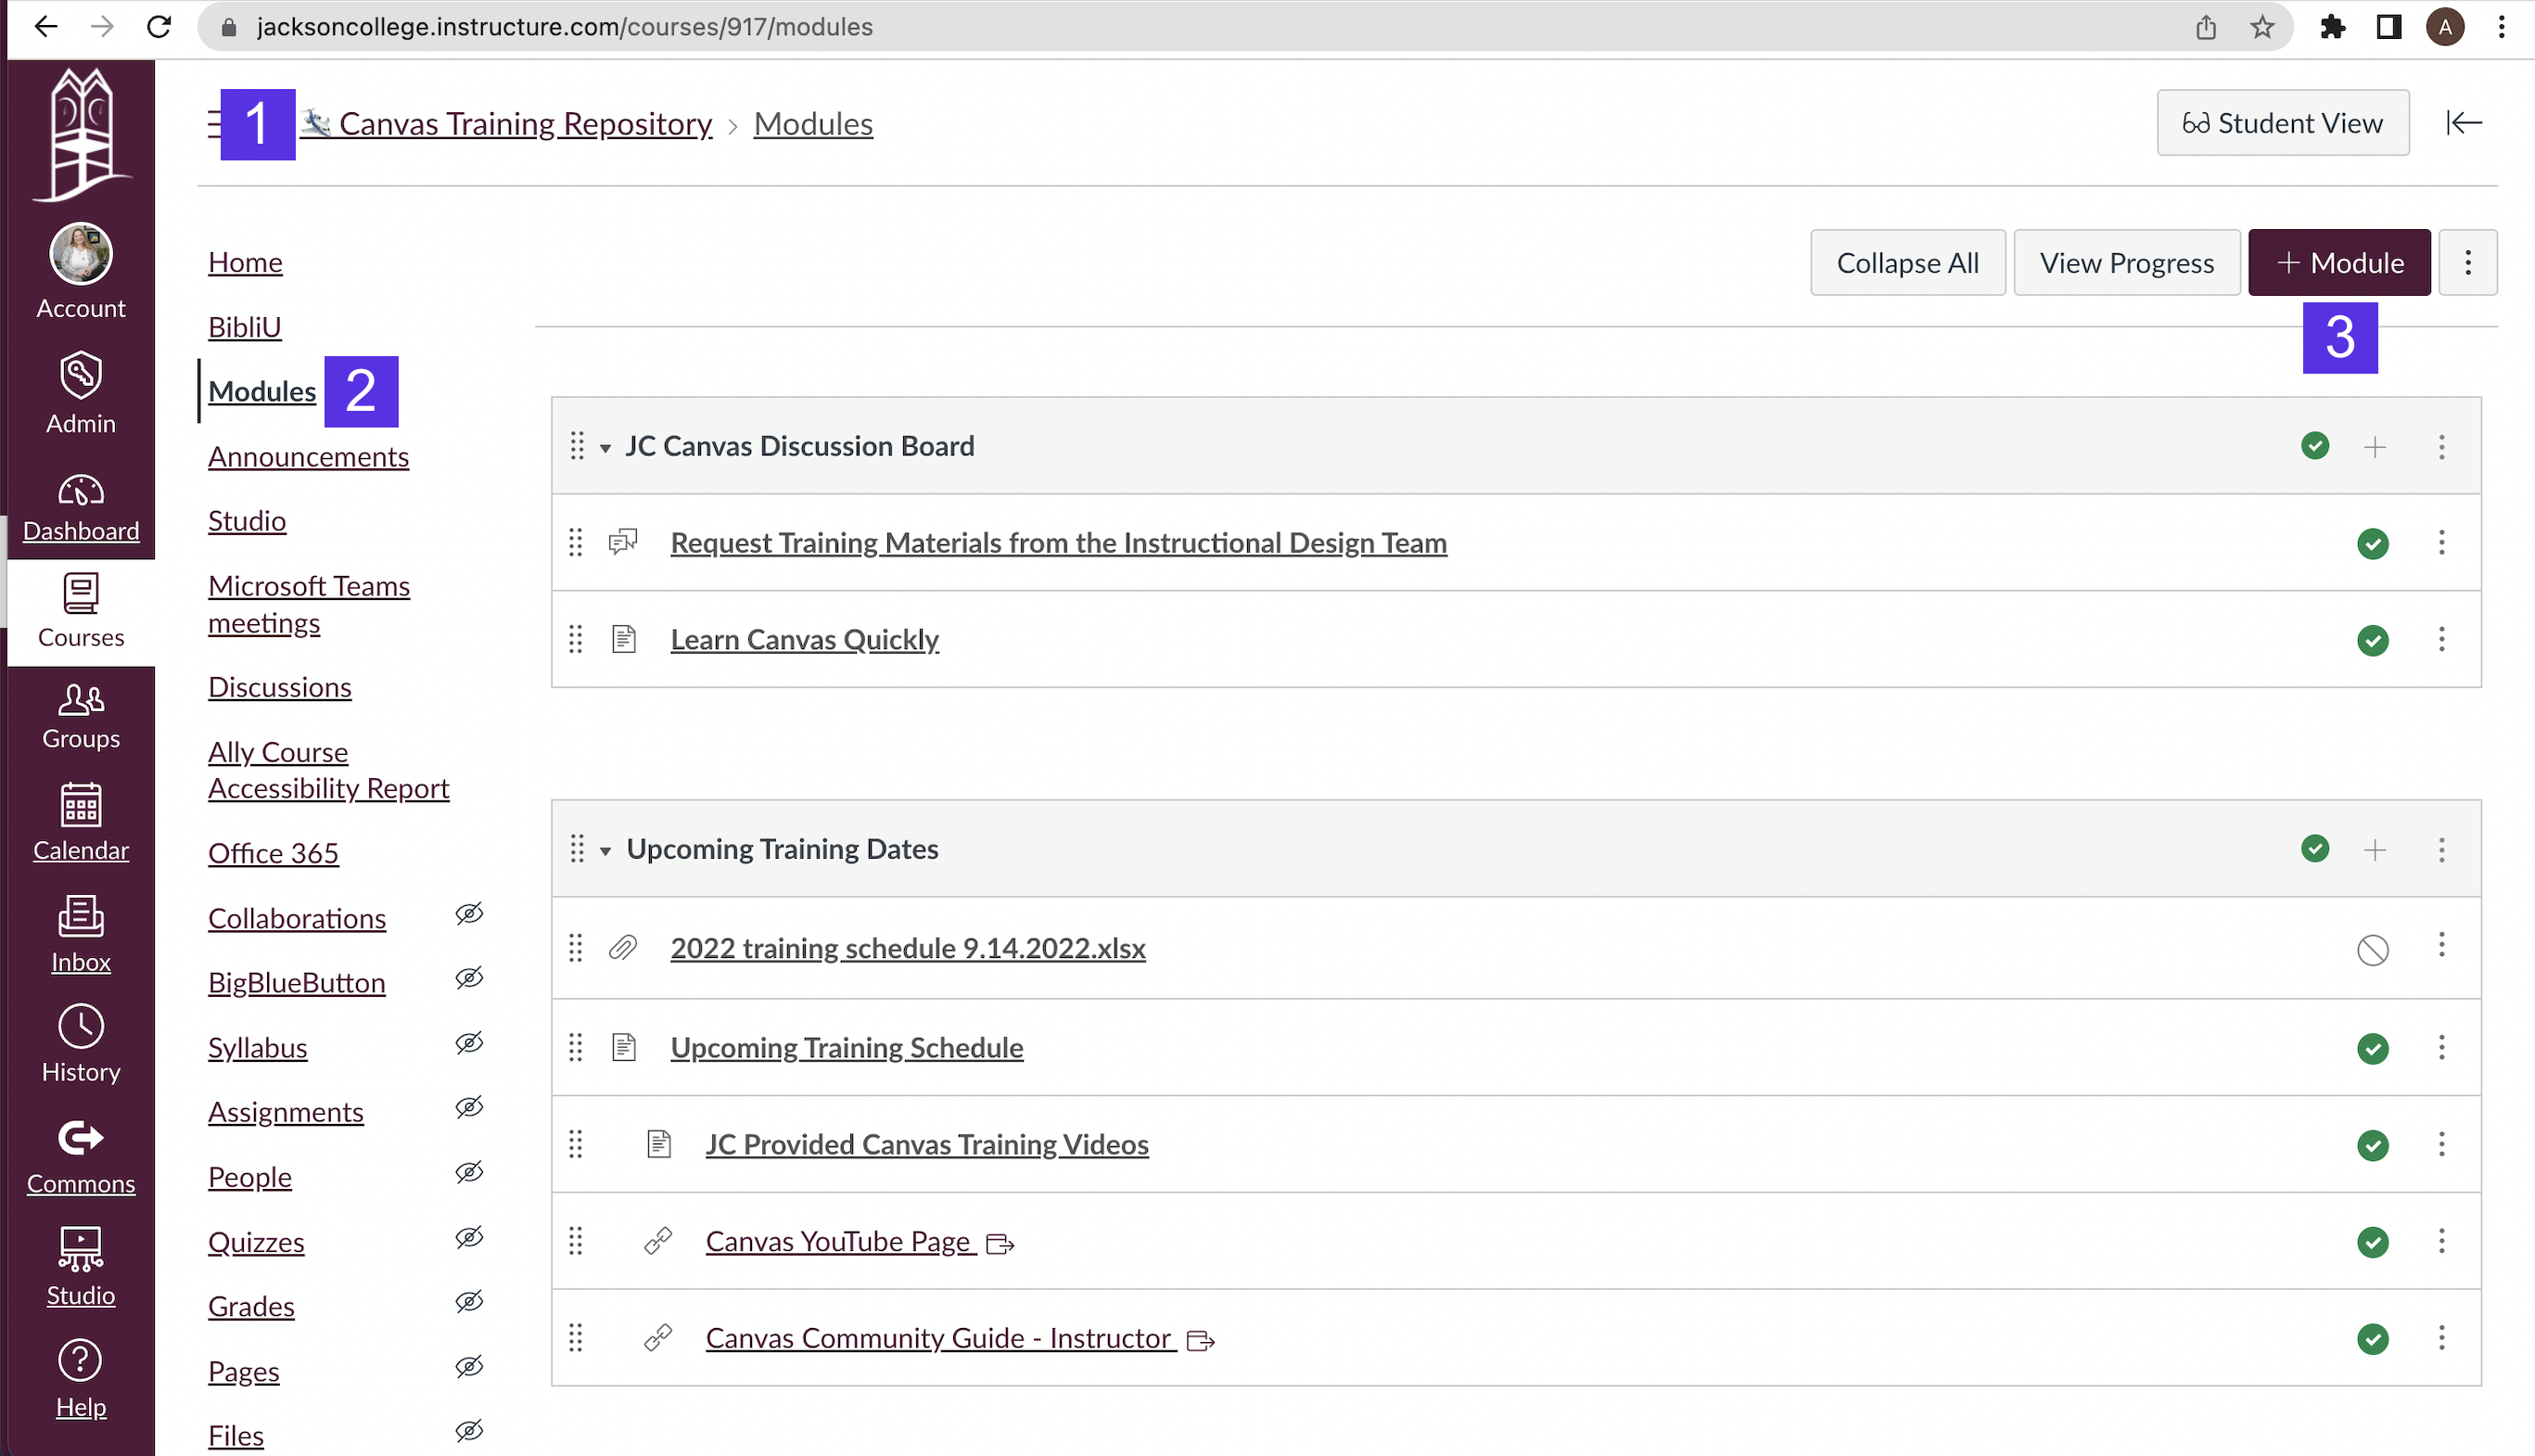Select Modules in course navigation
This screenshot has height=1456, width=2535.
(x=261, y=391)
